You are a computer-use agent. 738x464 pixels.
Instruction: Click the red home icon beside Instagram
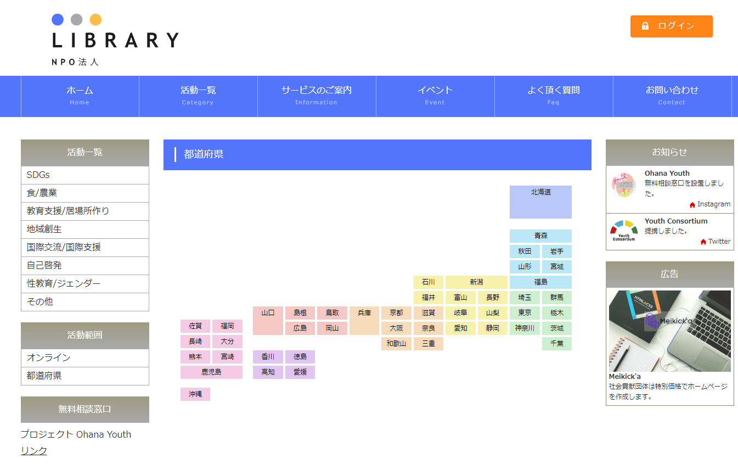(692, 205)
